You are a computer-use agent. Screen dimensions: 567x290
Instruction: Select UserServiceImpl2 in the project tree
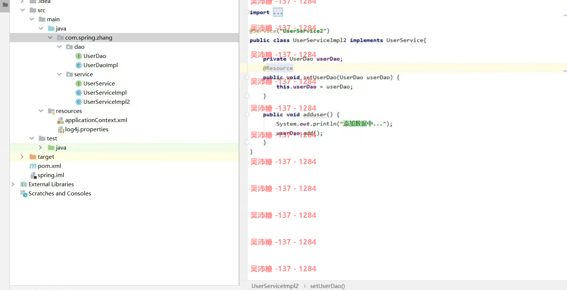[x=107, y=102]
